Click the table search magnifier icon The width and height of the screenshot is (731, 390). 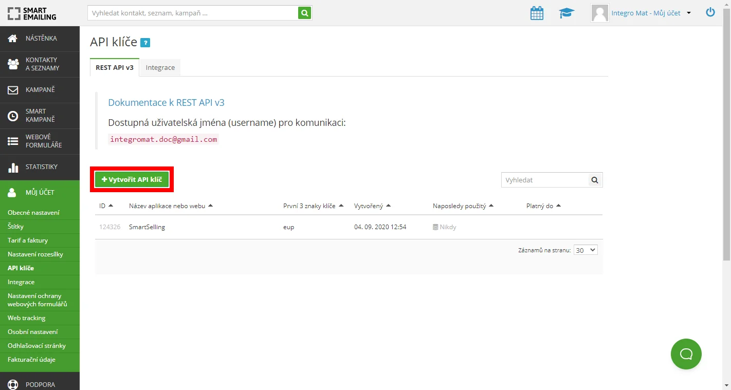595,180
